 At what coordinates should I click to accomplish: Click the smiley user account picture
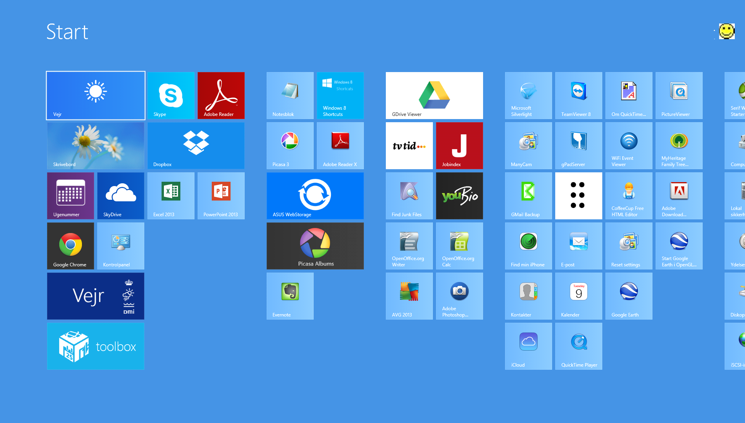pos(727,31)
